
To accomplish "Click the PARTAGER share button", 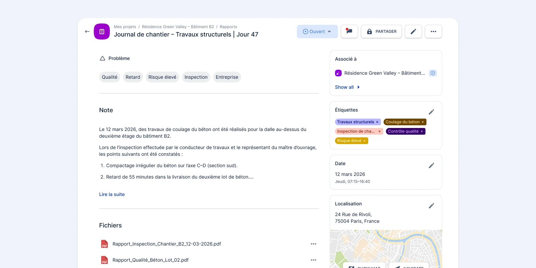I will coord(381,31).
